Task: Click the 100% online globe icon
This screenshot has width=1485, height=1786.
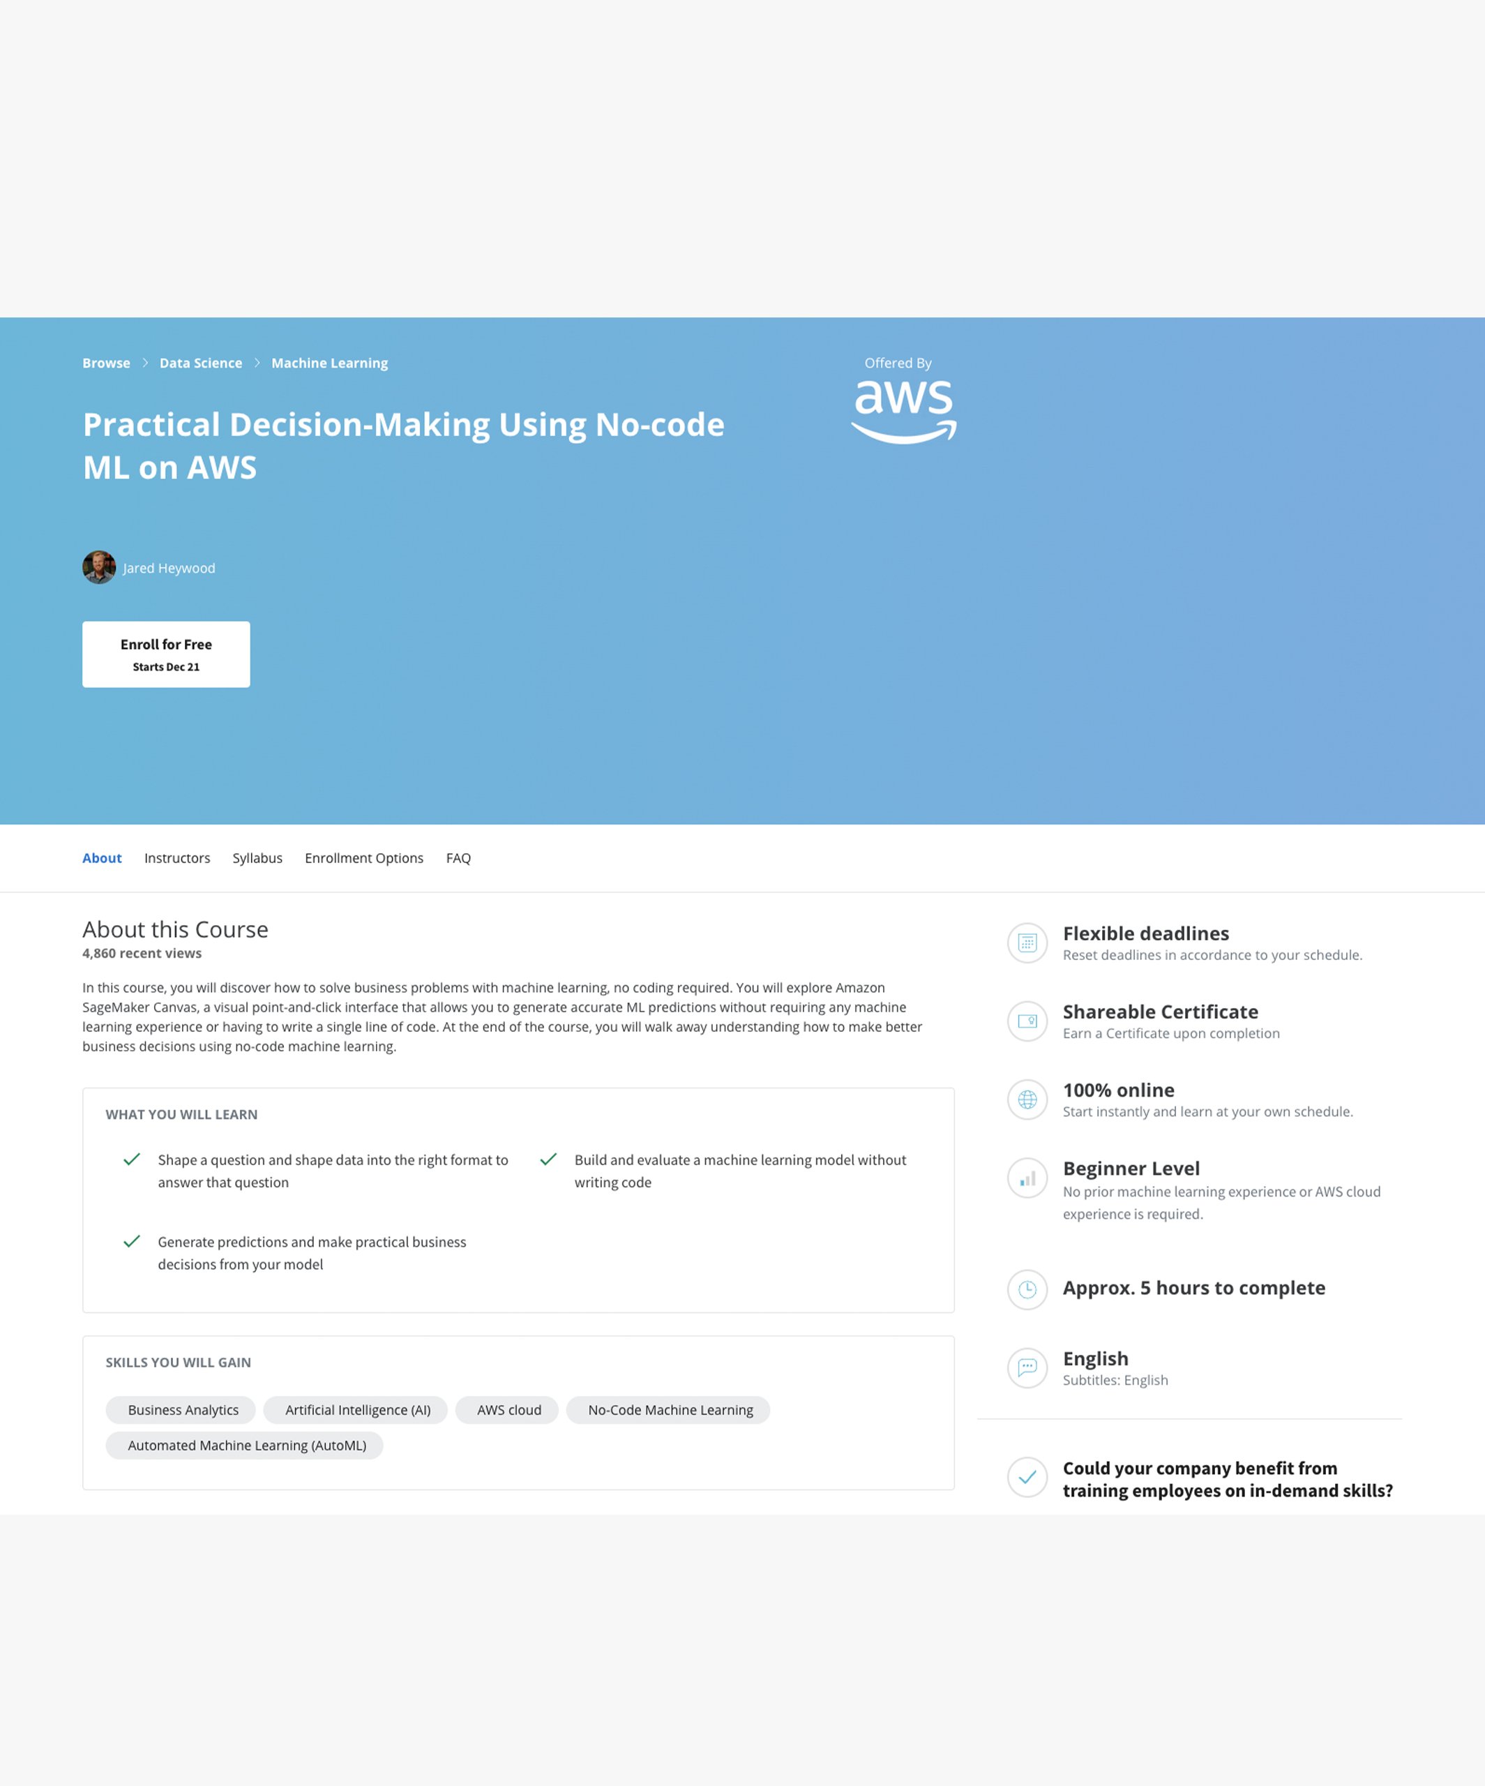Action: [1027, 1100]
